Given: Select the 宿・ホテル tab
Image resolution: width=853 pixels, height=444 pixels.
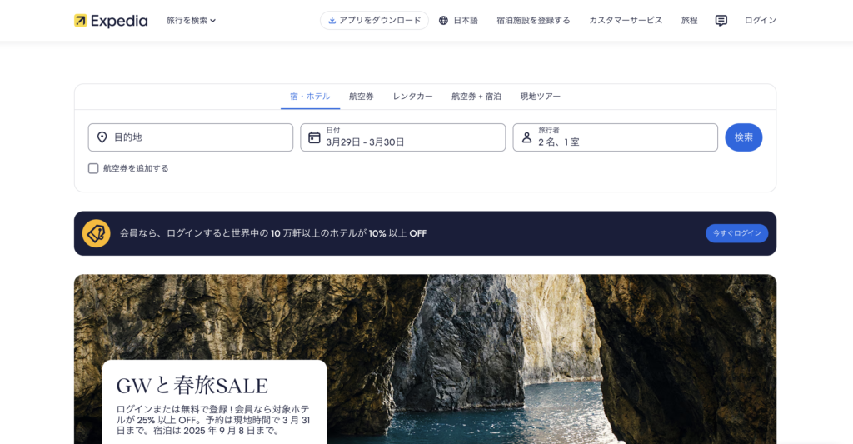Looking at the screenshot, I should point(310,97).
